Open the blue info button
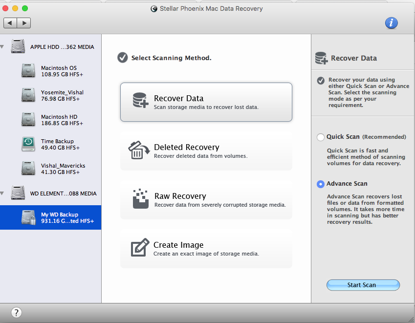Viewport: 415px width, 323px height. pyautogui.click(x=391, y=23)
